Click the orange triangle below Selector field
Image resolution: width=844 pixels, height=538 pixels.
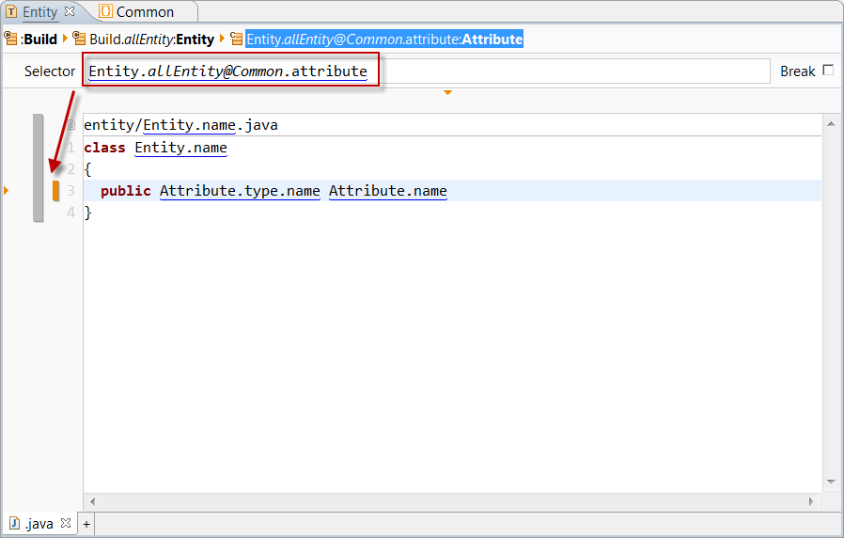447,92
